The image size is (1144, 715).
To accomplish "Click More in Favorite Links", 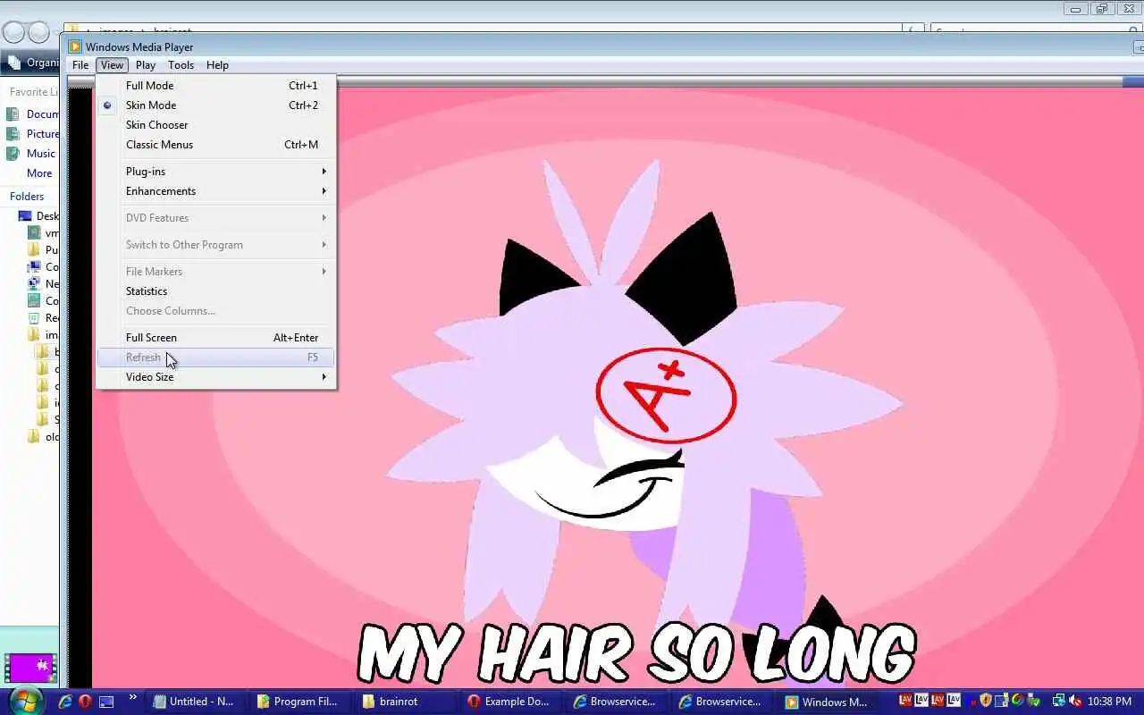I will click(39, 173).
